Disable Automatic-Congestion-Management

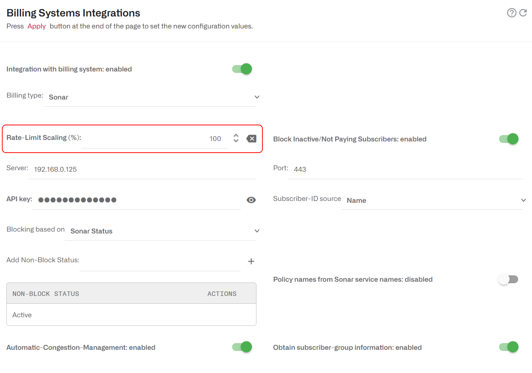[241, 347]
